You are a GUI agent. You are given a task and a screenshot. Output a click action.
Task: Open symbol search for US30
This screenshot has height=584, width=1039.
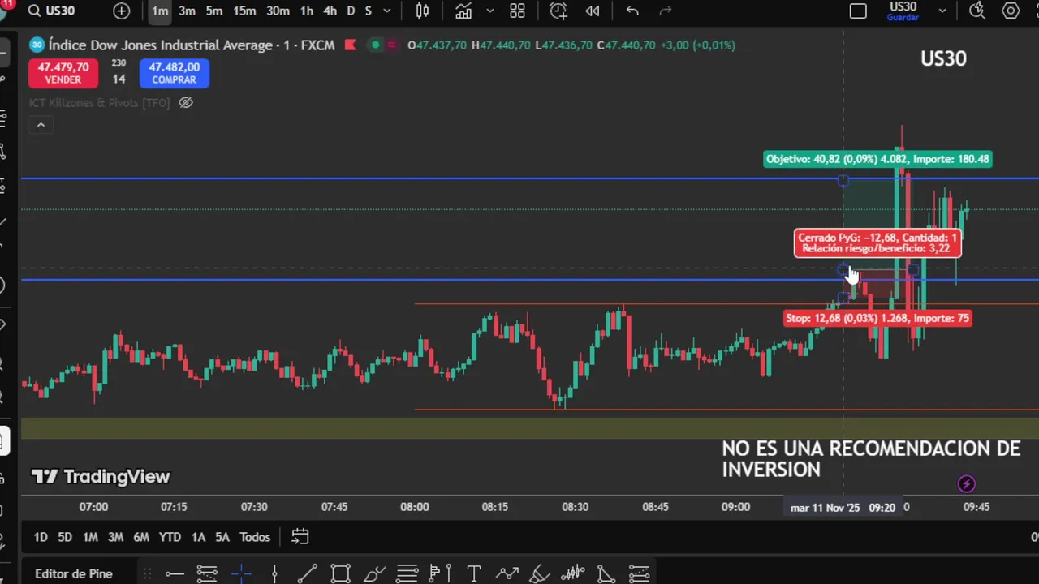[x=52, y=11]
